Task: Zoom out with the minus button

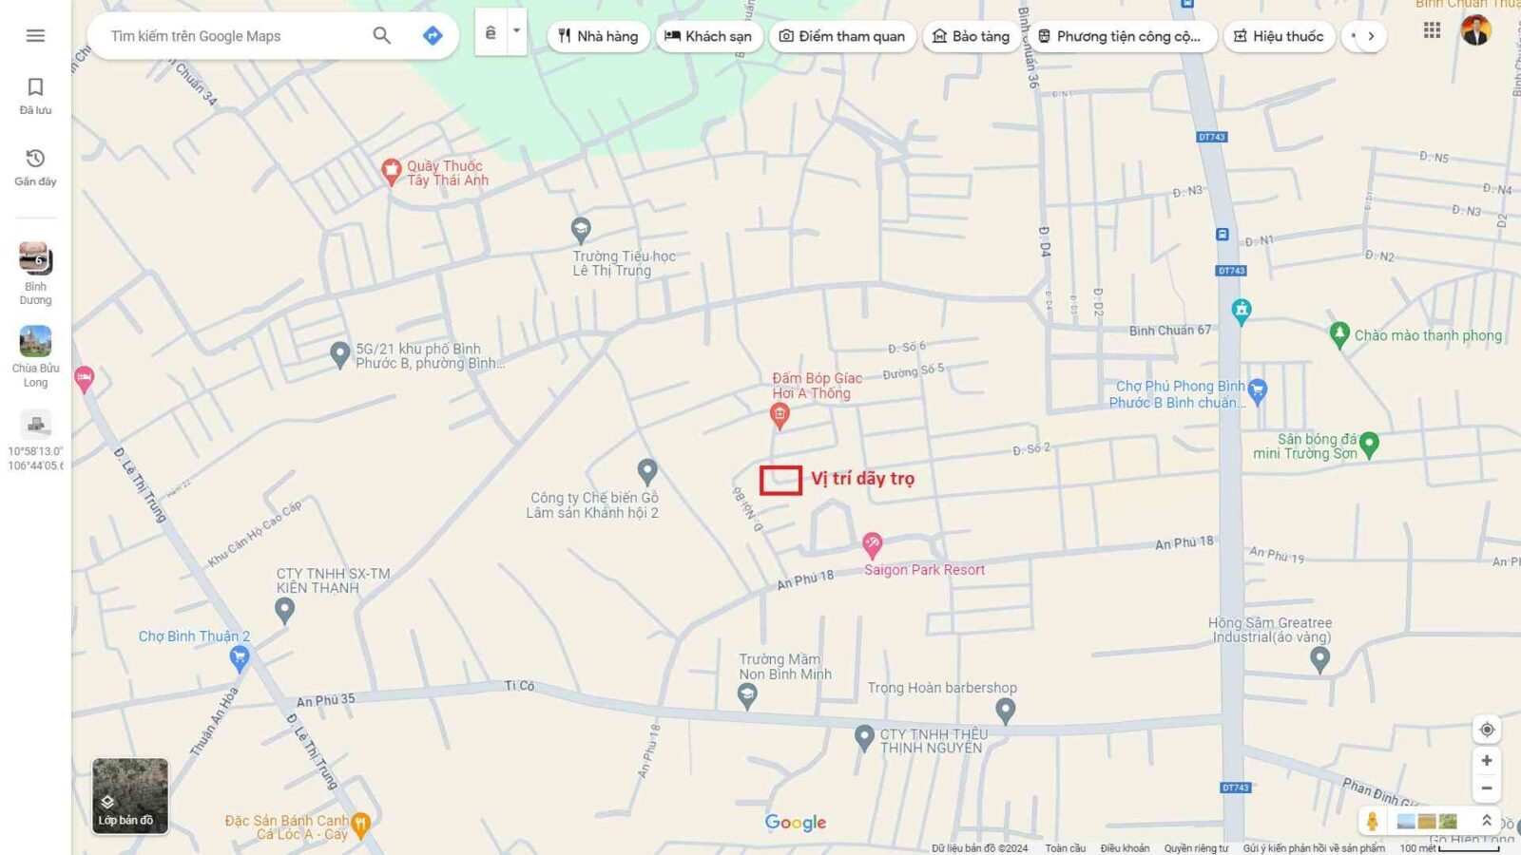Action: tap(1487, 788)
